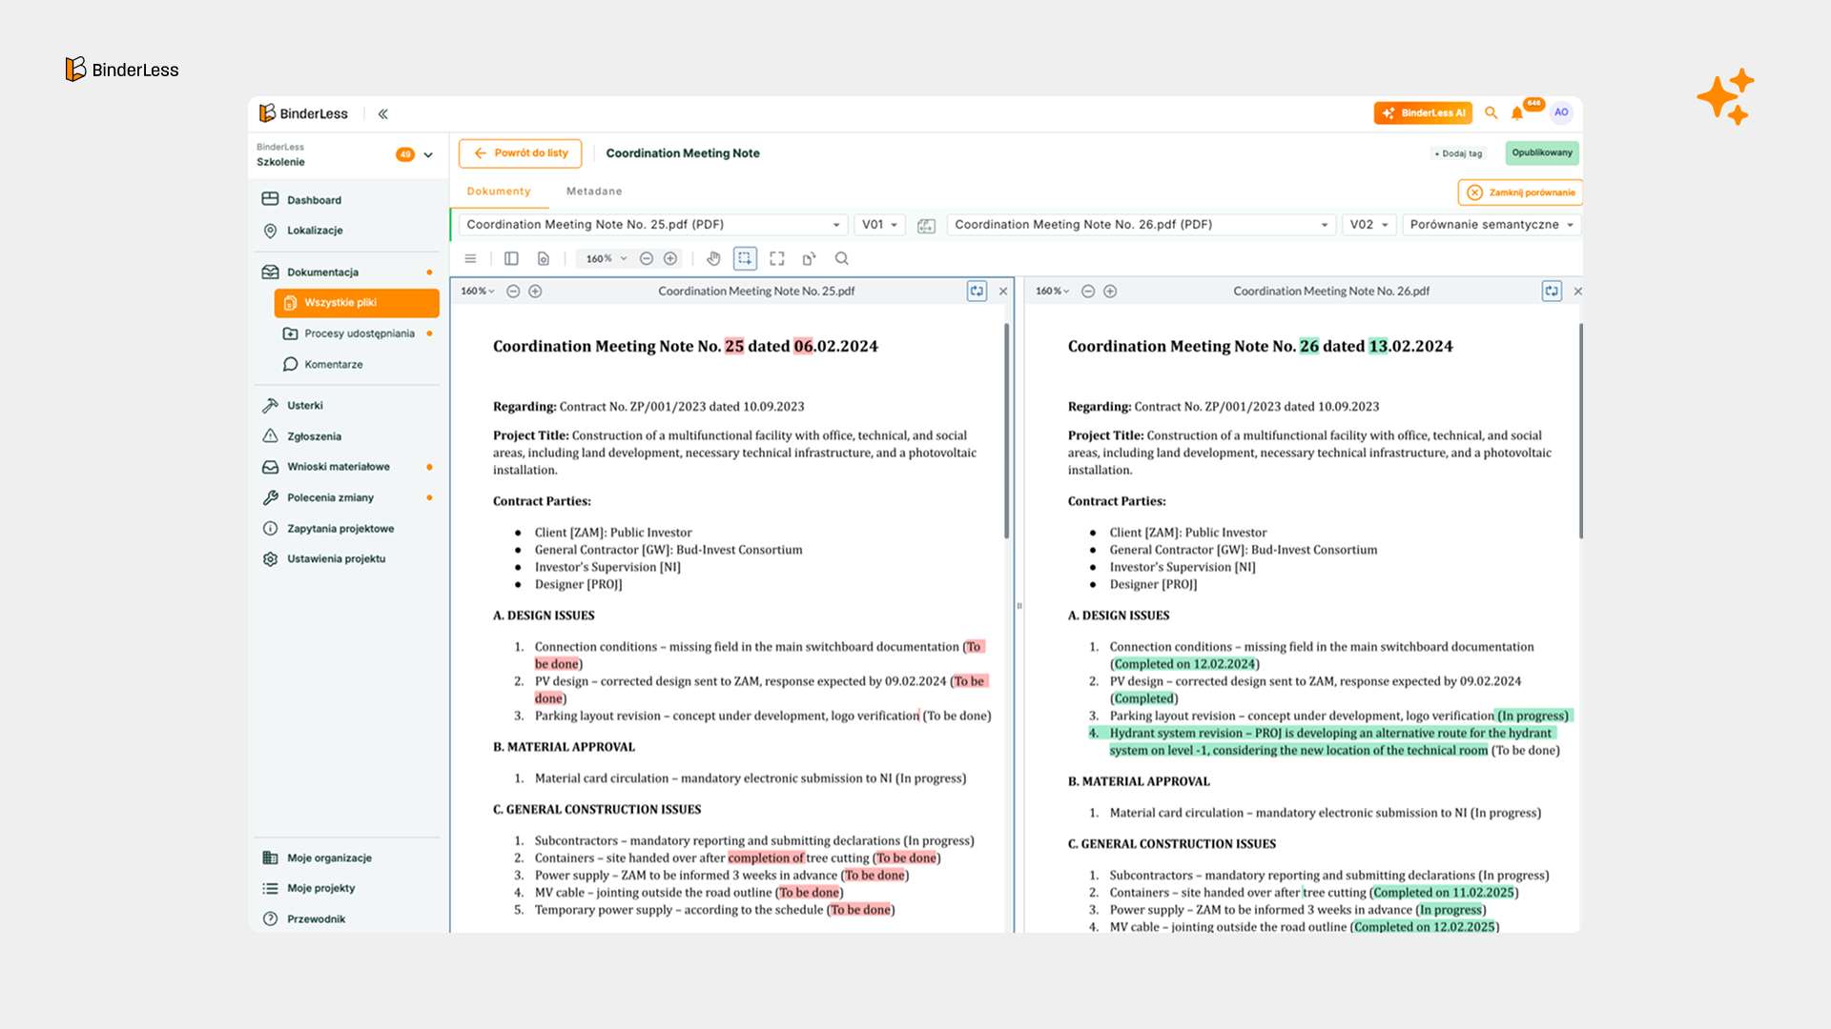
Task: Enter fullscreen view mode
Action: [x=777, y=258]
